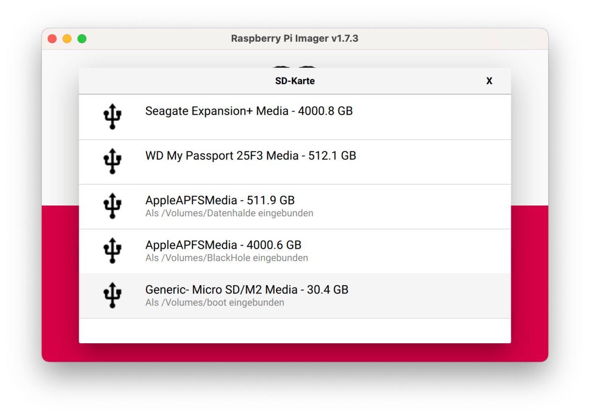The width and height of the screenshot is (590, 417).
Task: Click USB icon beside Generic- Micro SD/M2
Action: (112, 295)
